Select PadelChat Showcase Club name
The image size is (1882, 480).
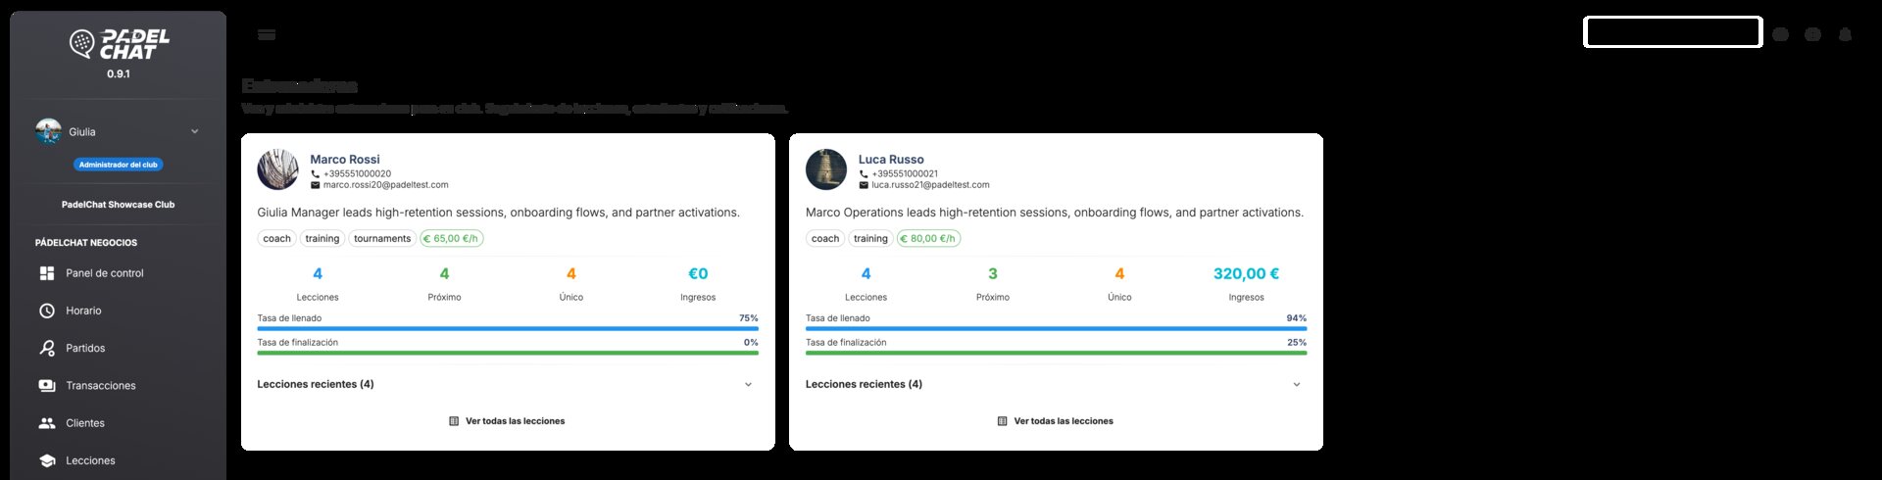point(118,205)
